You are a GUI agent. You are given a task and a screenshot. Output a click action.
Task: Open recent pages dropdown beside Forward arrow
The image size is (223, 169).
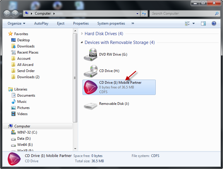(x=21, y=14)
